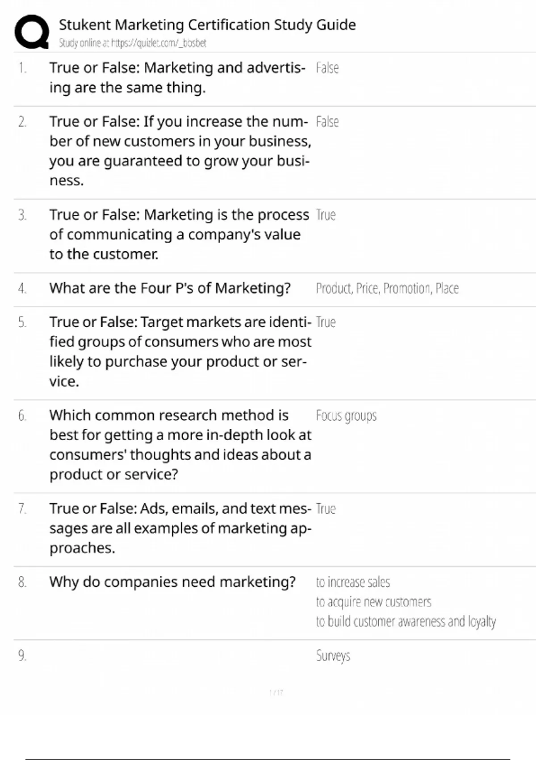The image size is (536, 760).
Task: Click the page number at page bottom
Action: pos(276,692)
